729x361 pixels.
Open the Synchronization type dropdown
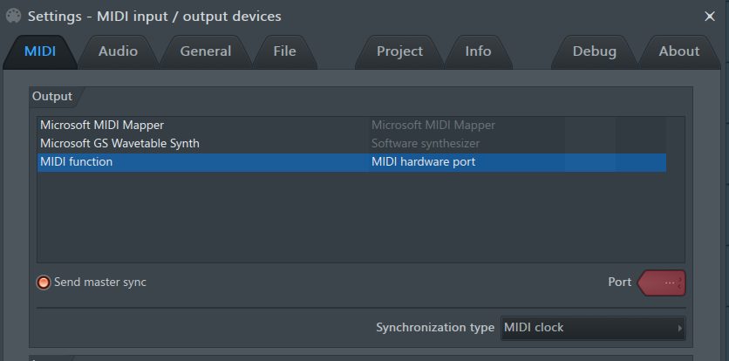point(593,328)
